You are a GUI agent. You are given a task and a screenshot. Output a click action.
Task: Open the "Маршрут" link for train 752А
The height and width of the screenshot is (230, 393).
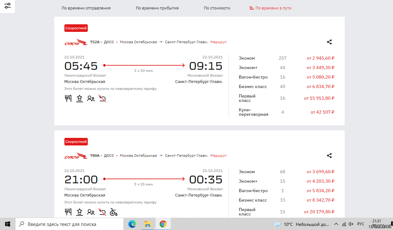tap(218, 42)
